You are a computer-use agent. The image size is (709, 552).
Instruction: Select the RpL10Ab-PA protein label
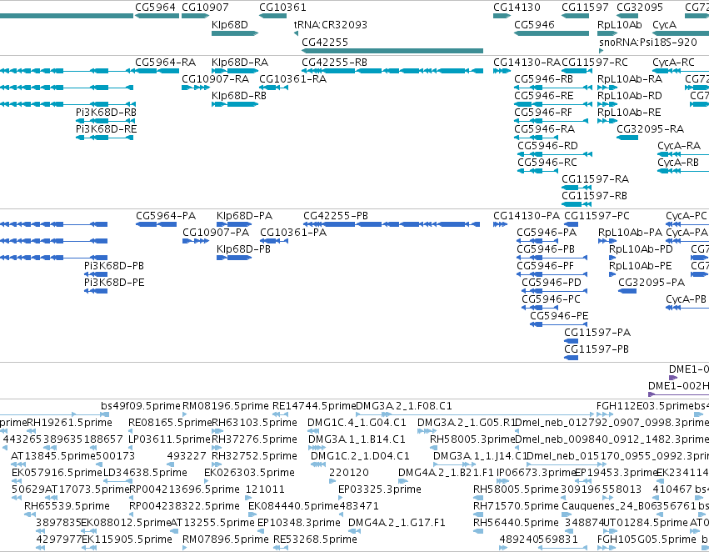click(x=630, y=233)
